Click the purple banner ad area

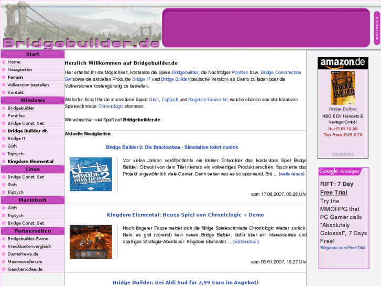(x=266, y=27)
